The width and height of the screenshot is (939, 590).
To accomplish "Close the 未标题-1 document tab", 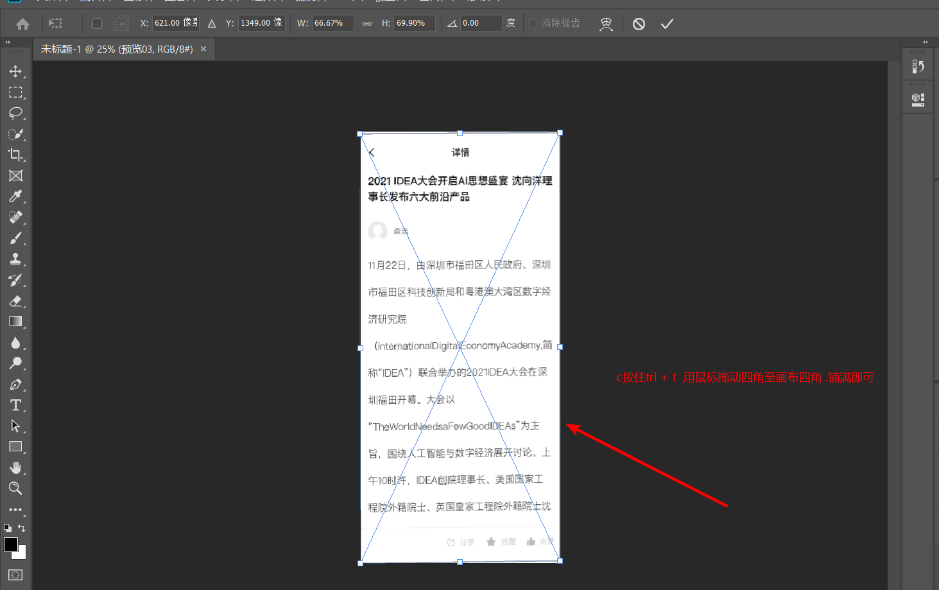I will (x=203, y=49).
